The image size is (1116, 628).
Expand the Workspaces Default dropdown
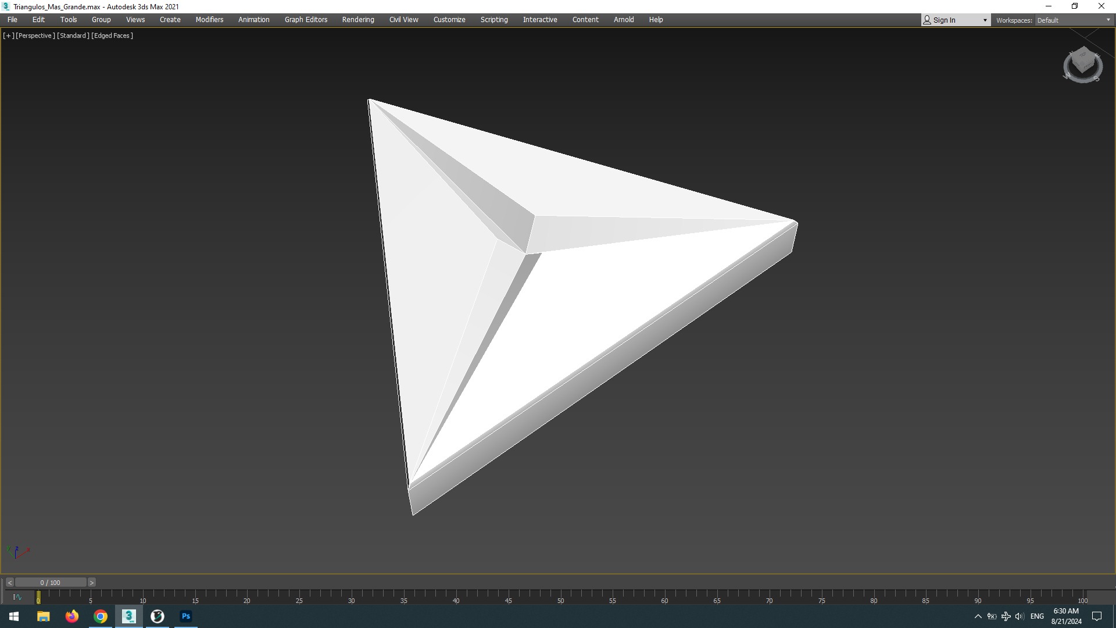click(1074, 20)
